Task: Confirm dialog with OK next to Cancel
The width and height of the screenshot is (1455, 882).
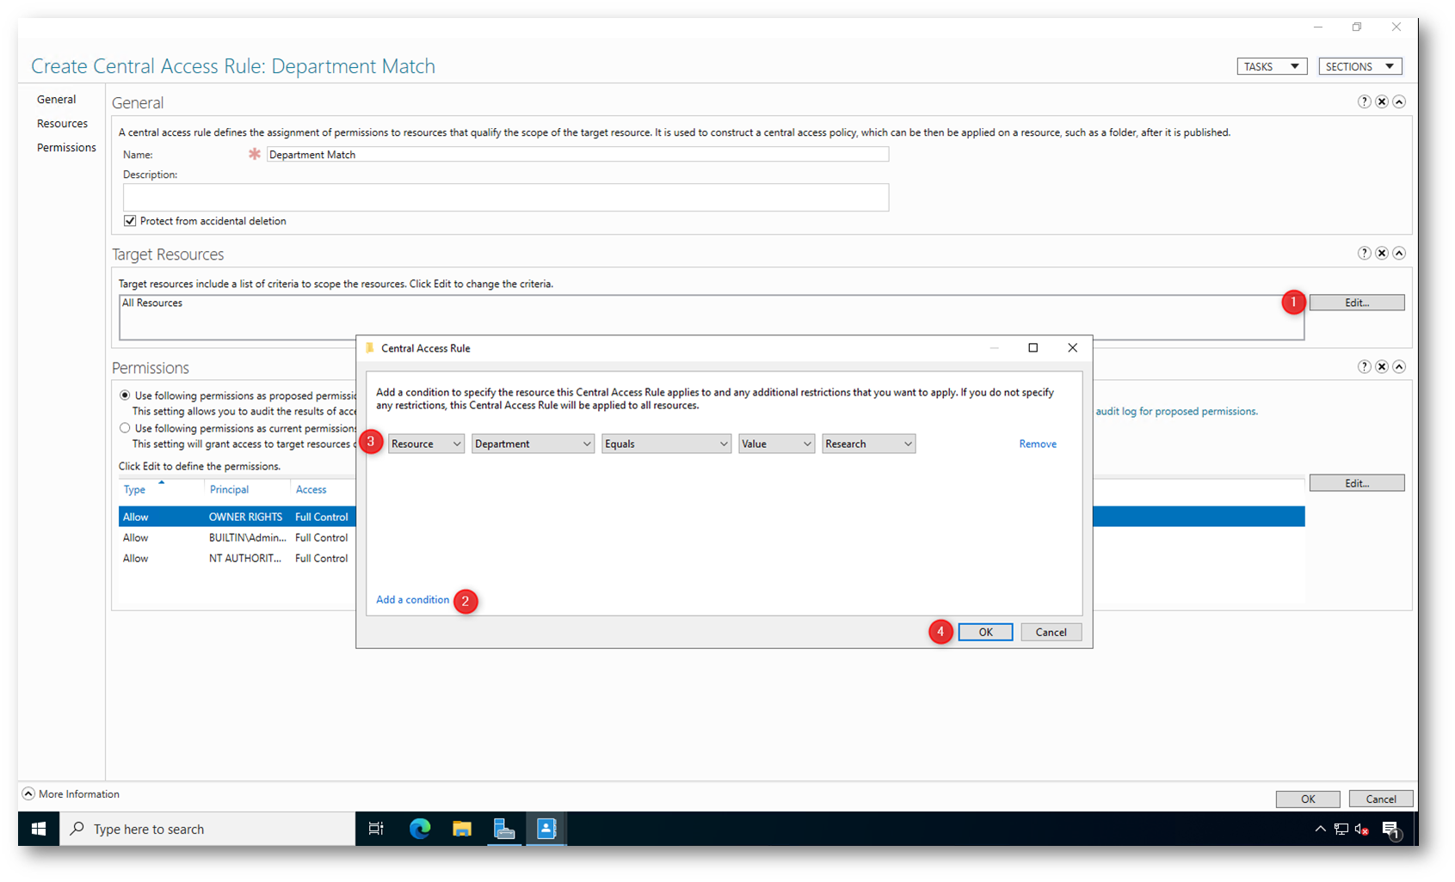Action: [985, 632]
